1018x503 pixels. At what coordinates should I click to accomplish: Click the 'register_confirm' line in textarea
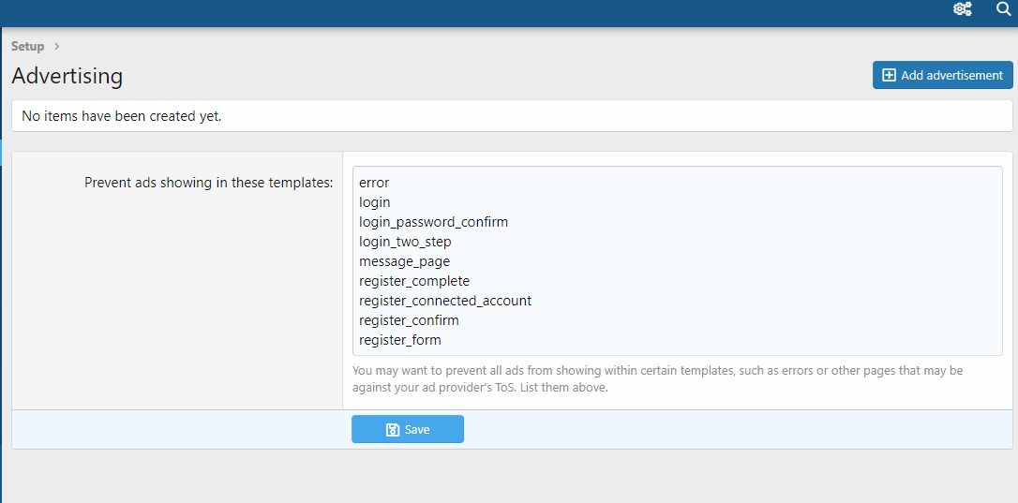tap(409, 320)
